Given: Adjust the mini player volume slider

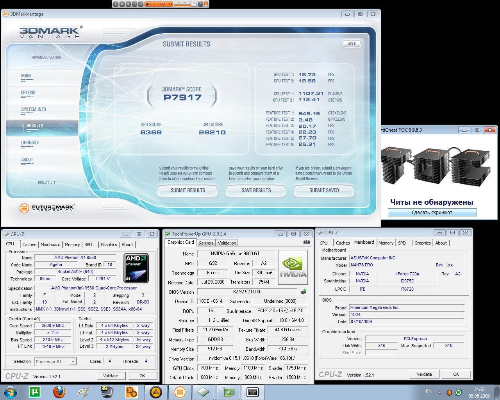Looking at the screenshot, I should click(185, 5).
